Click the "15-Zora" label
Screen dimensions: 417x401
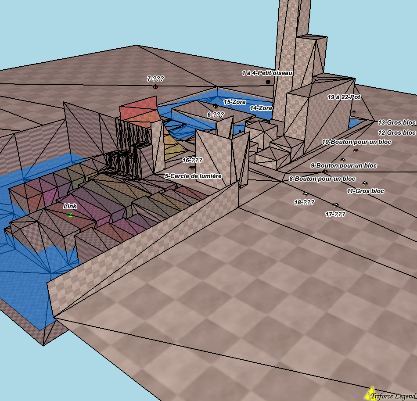[234, 102]
